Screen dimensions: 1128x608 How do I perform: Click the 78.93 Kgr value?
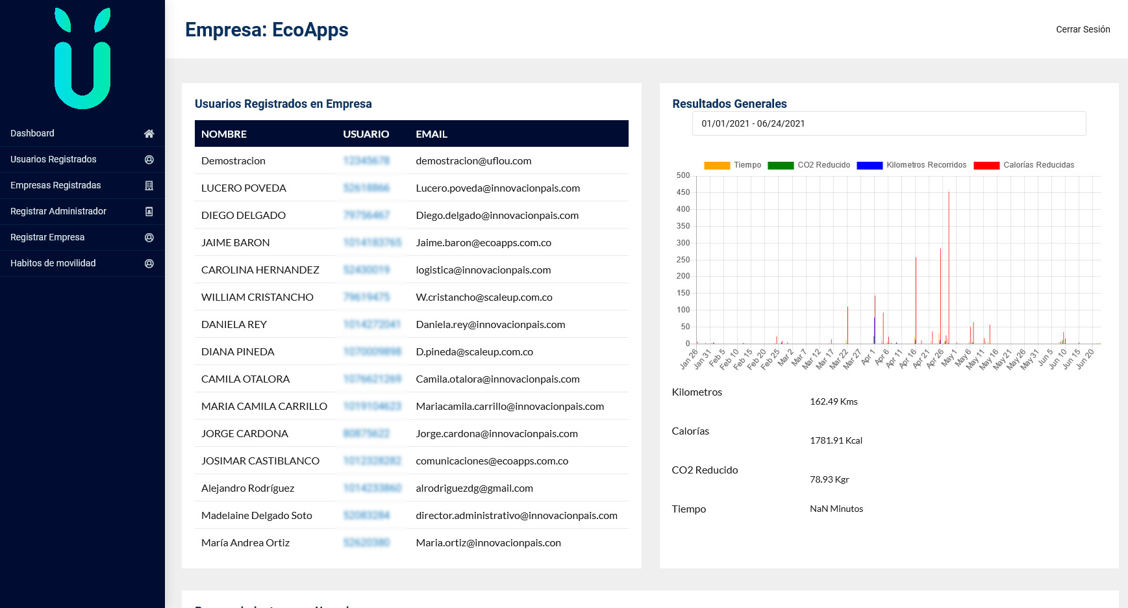pos(829,479)
